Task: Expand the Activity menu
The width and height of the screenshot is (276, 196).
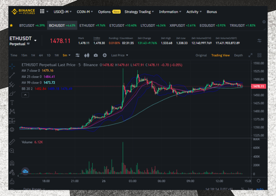Action: tap(194, 12)
